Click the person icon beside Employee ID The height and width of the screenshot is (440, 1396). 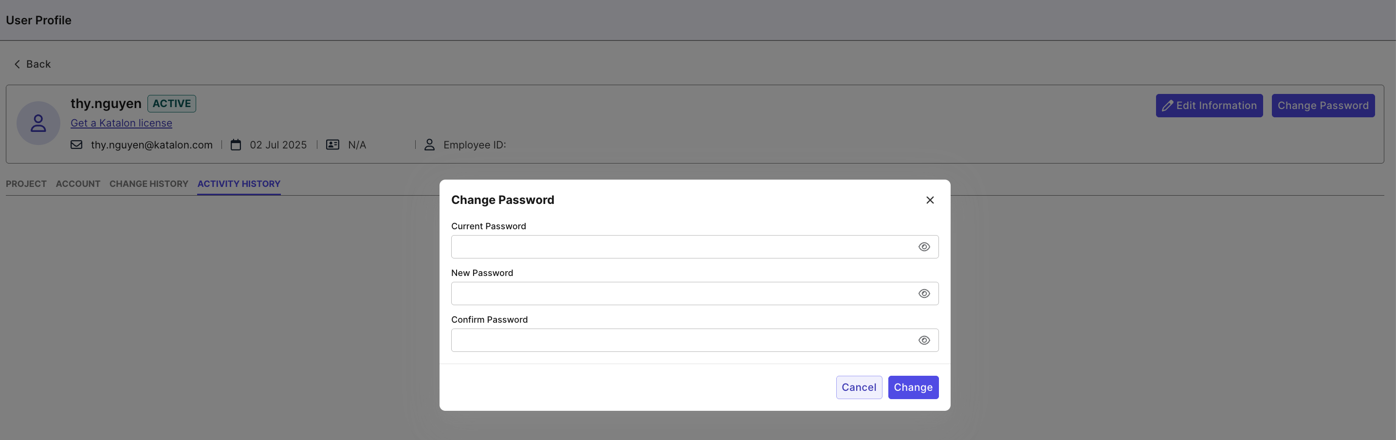[x=429, y=145]
